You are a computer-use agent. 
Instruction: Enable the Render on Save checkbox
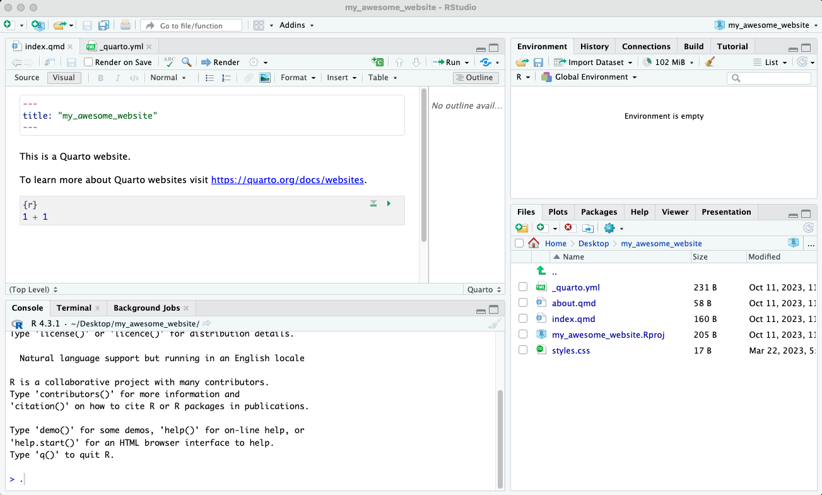[89, 62]
